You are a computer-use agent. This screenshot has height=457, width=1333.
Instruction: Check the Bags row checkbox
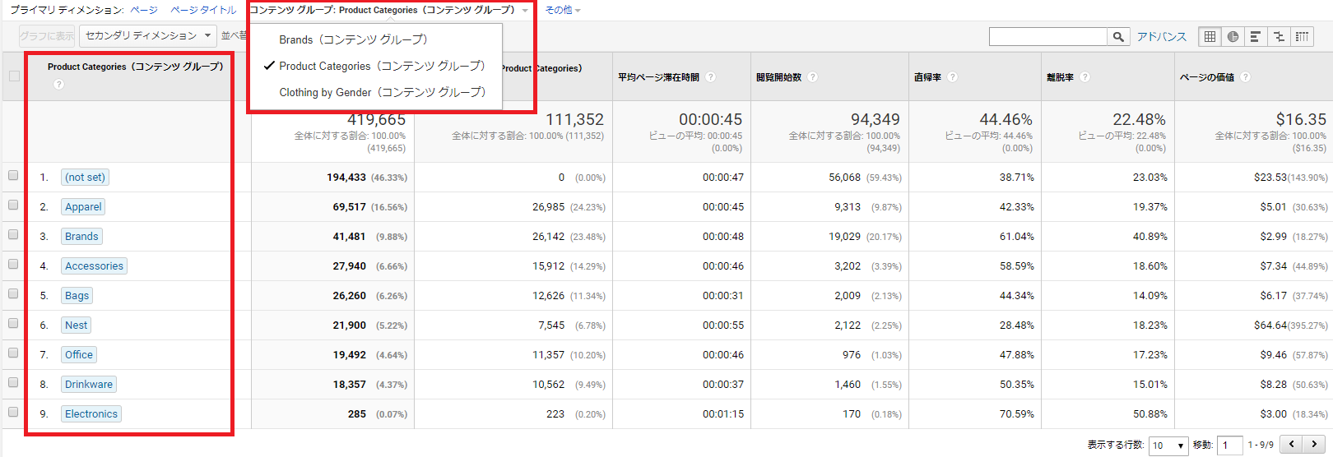13,293
